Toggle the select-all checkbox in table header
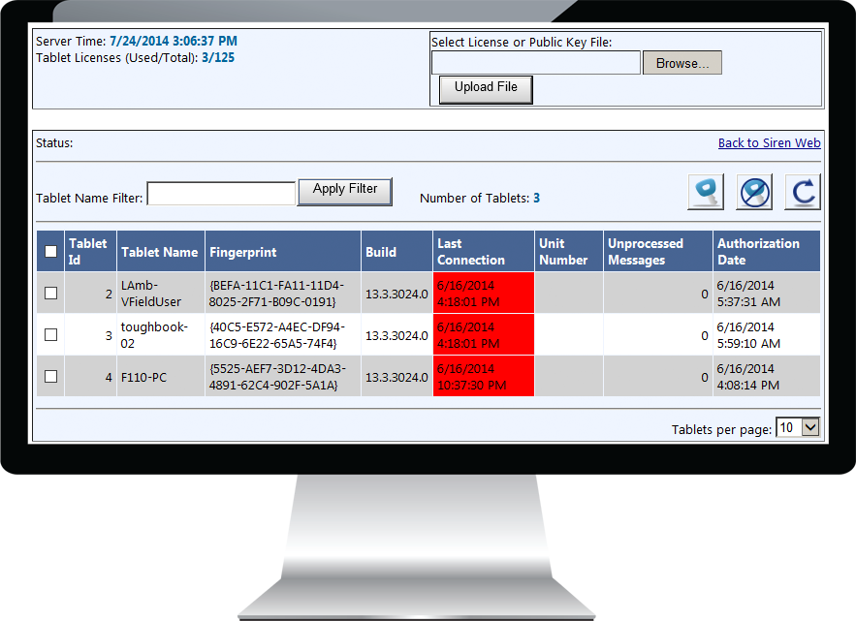Screen dimensions: 856x621 click(51, 252)
